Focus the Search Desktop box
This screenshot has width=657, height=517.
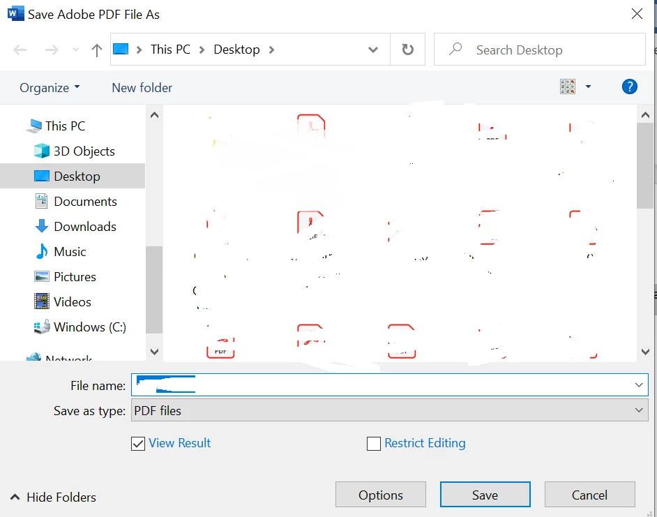[539, 50]
